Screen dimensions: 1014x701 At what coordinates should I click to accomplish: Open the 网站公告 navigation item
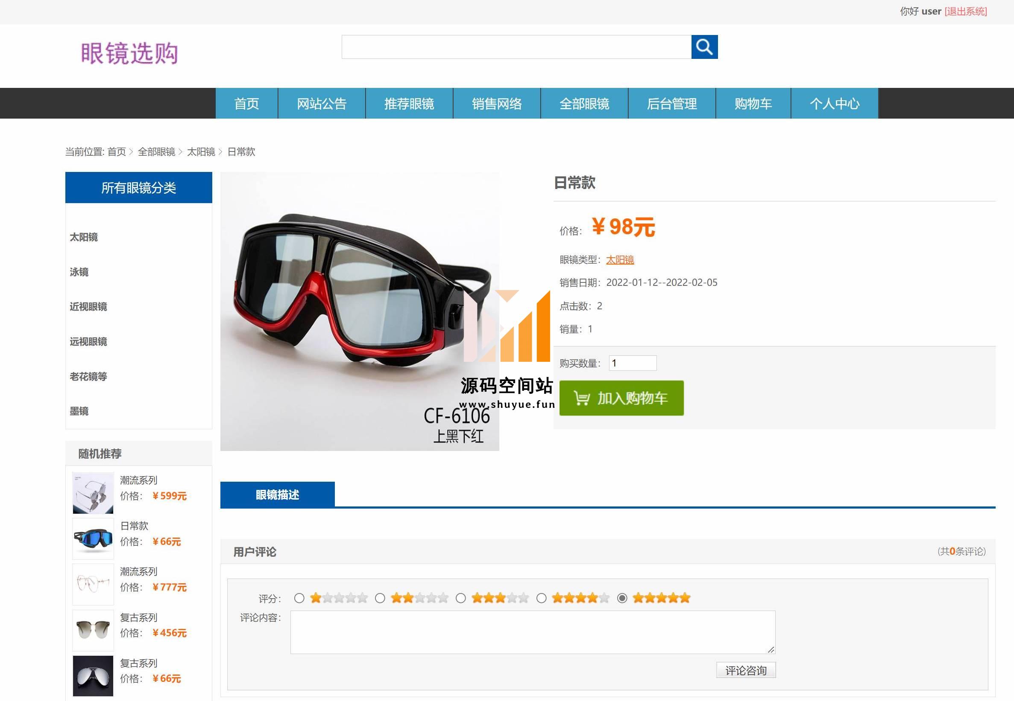[322, 104]
